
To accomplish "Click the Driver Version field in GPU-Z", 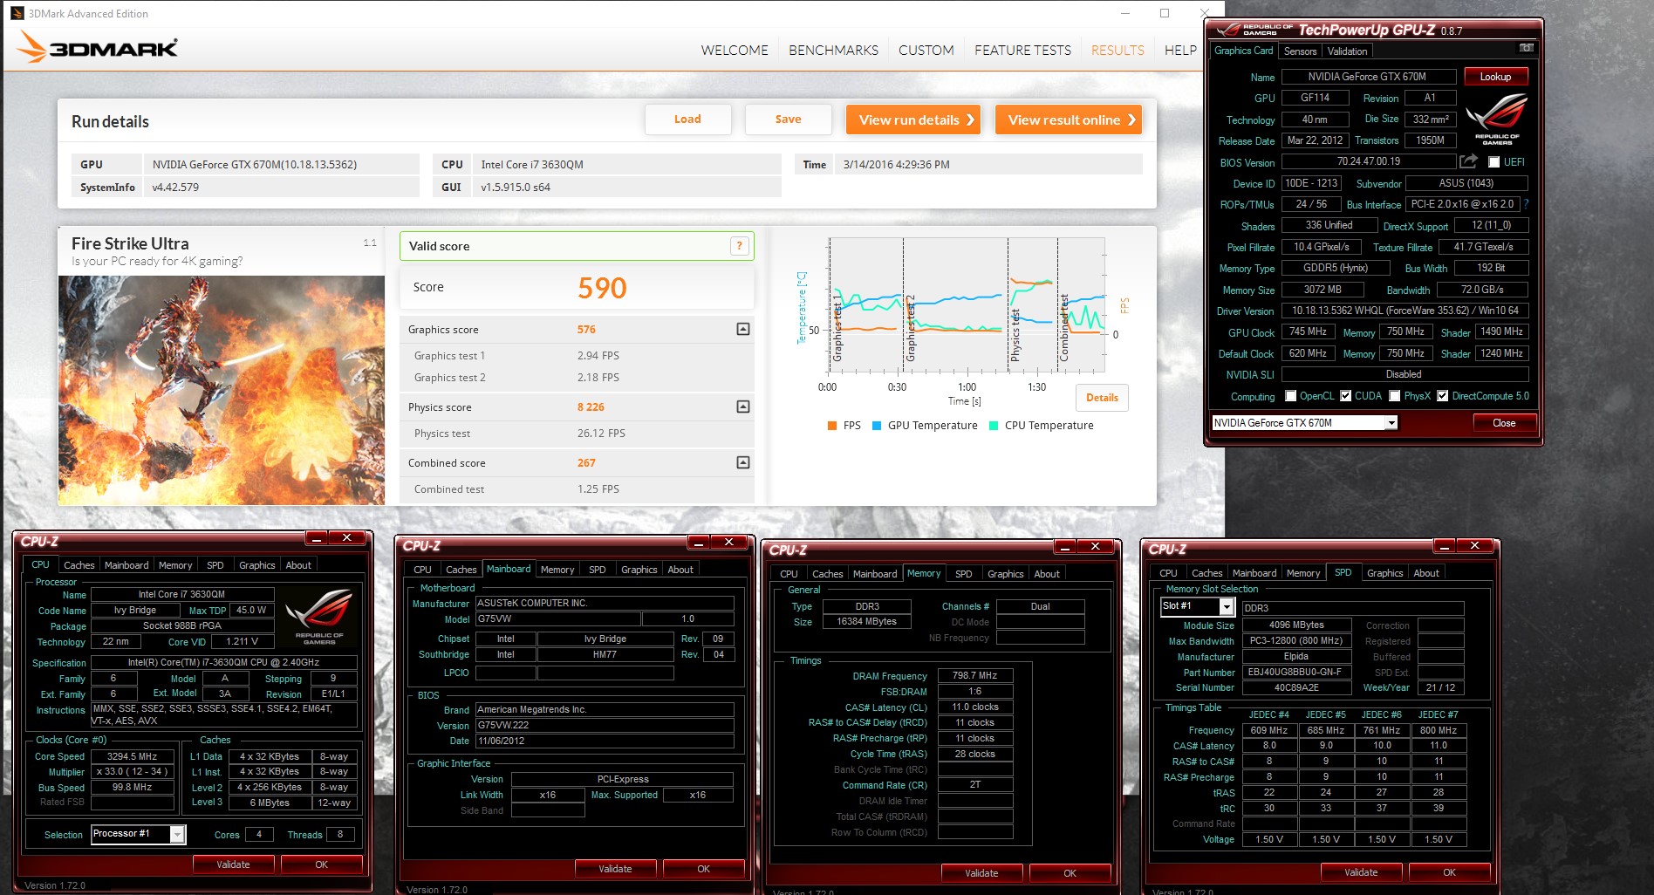I will (1404, 311).
